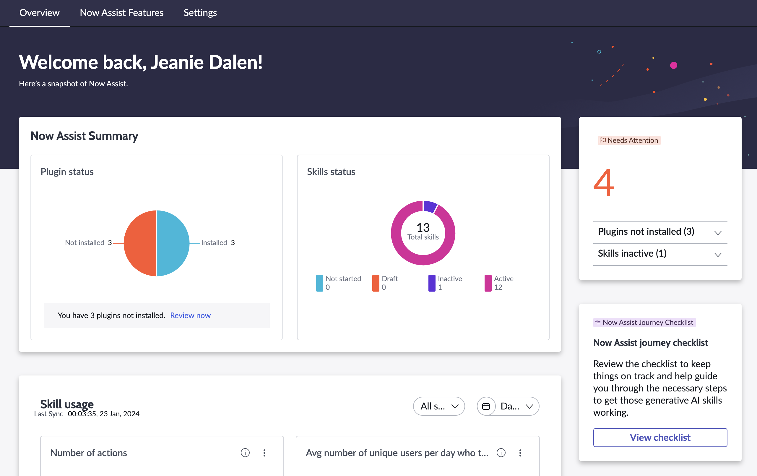Click the Needs Attention flag icon
Viewport: 757px width, 476px height.
pyautogui.click(x=602, y=140)
